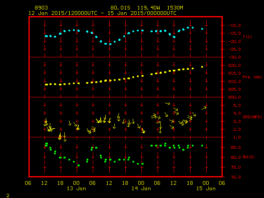Click the 810.0 pressure tick label

(234, 82)
